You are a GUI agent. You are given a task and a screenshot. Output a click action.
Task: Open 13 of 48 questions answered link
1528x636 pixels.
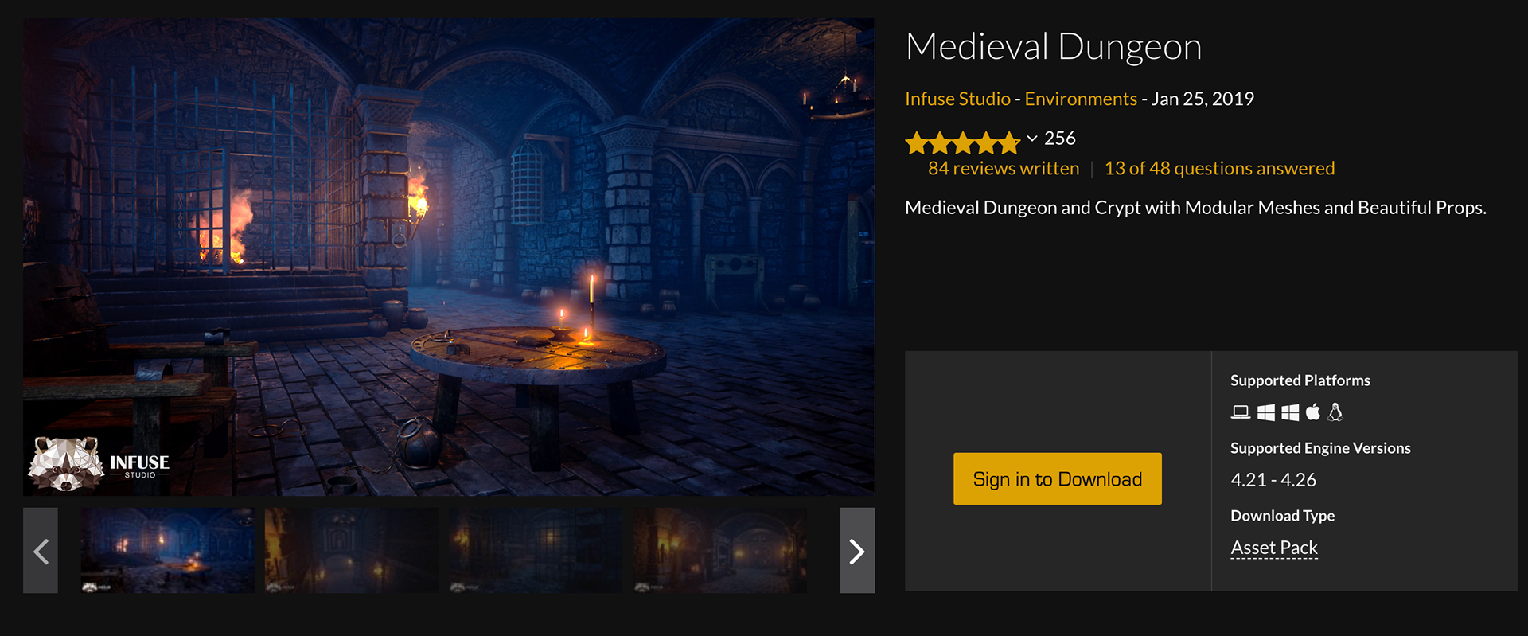pos(1219,168)
